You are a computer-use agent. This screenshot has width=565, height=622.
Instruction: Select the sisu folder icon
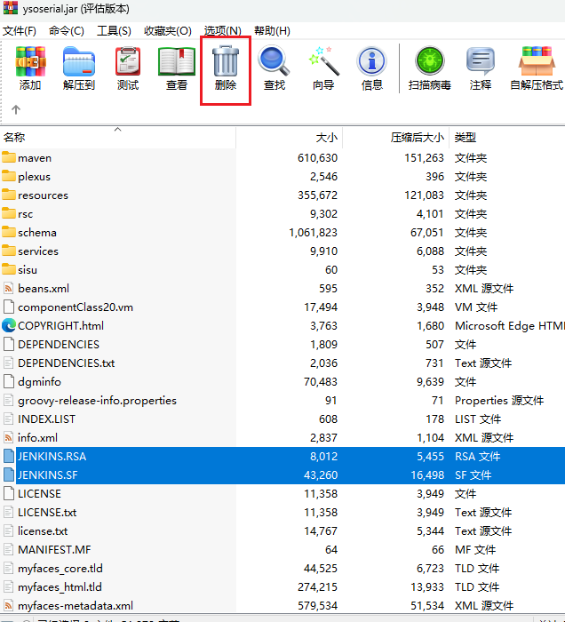point(9,269)
